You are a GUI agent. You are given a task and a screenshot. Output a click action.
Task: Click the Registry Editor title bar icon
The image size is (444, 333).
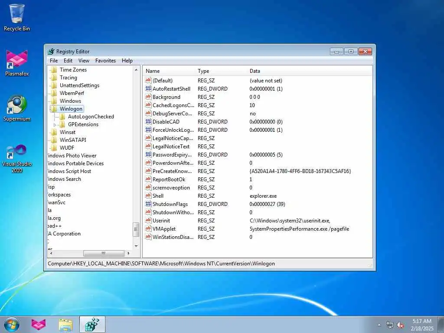pos(51,52)
